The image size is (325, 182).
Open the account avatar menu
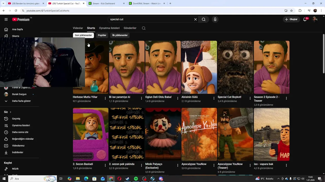pyautogui.click(x=315, y=19)
